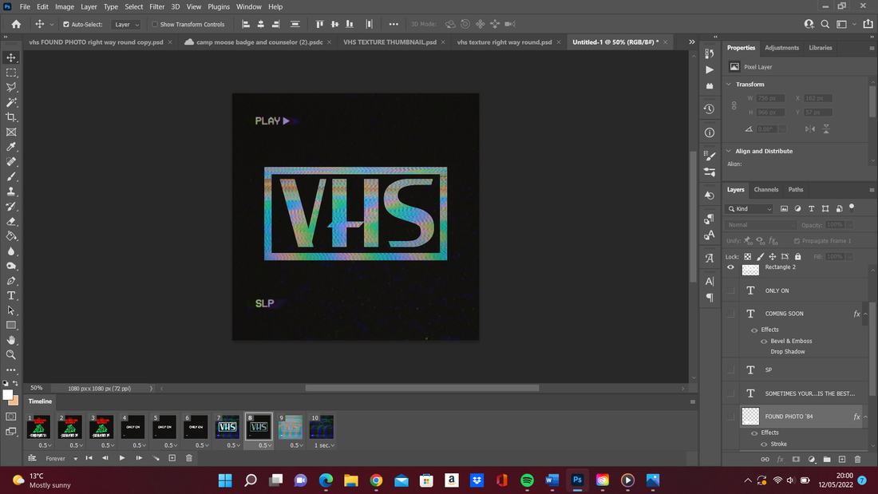
Task: Lock all attributes of the layer
Action: point(798,256)
